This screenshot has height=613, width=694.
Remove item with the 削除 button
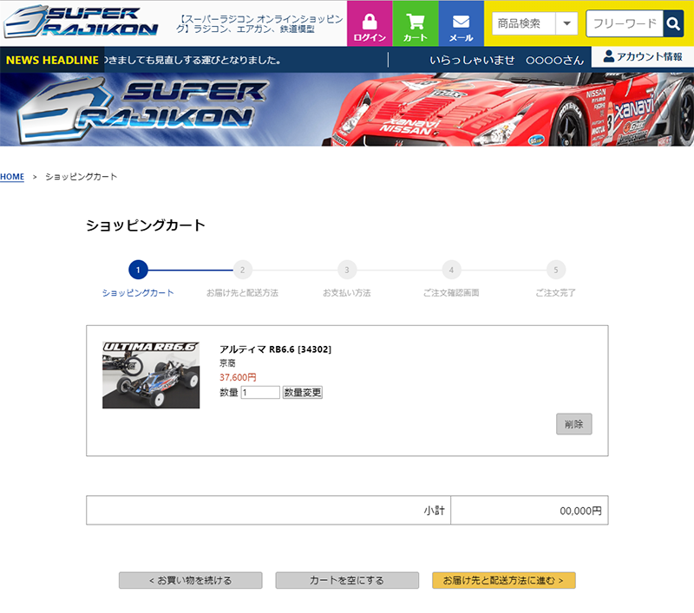573,424
